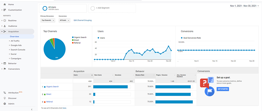262x111 pixels.
Task: Click the 'here' link for all channels
Action: (x=64, y=108)
